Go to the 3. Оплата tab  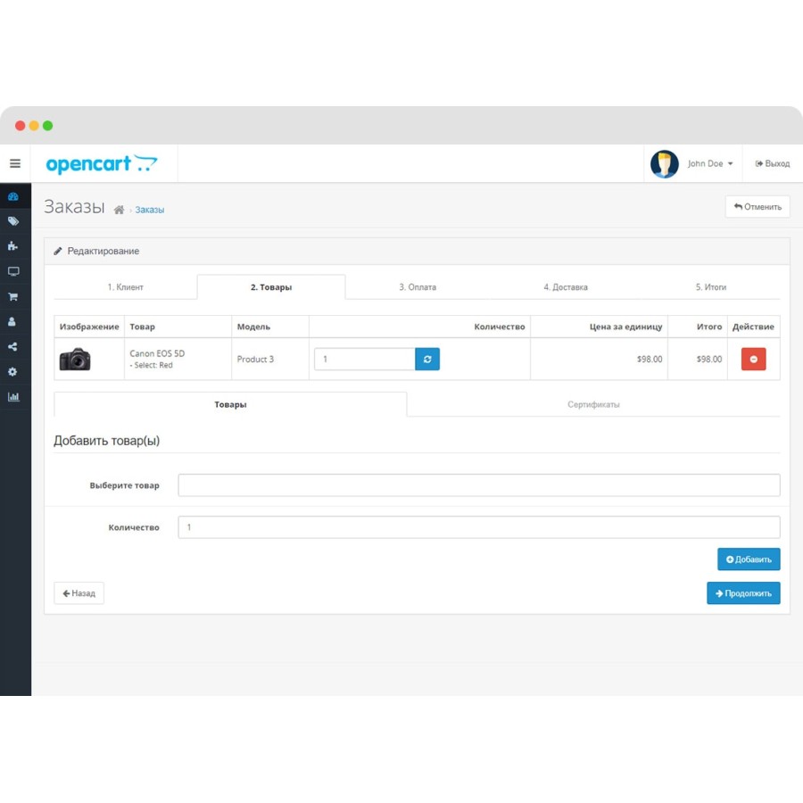coord(418,286)
